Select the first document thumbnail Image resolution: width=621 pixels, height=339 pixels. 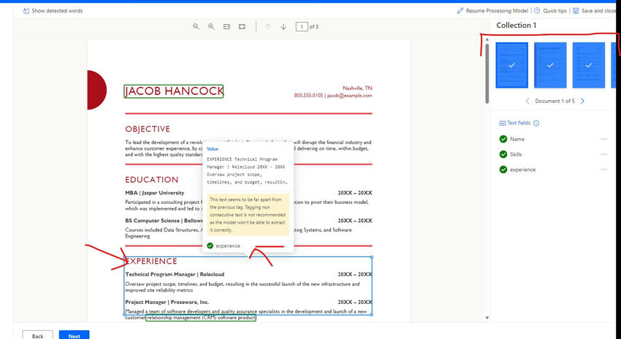pyautogui.click(x=511, y=65)
